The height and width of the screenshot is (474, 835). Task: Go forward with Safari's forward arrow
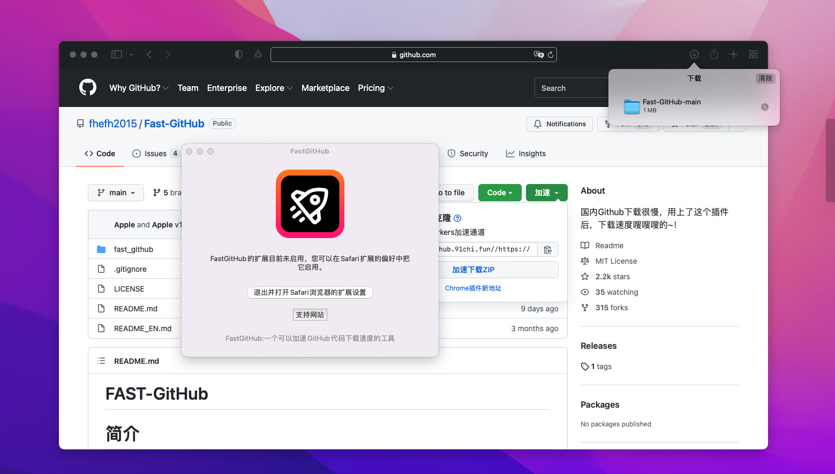168,55
